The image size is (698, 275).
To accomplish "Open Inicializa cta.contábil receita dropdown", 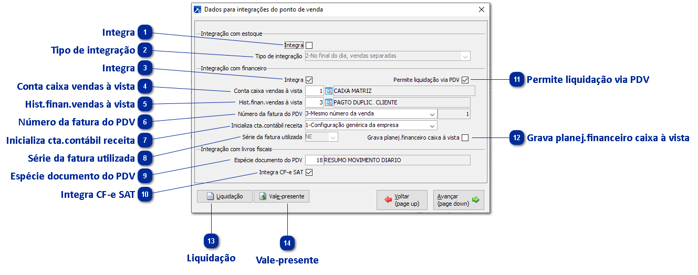I will [432, 125].
